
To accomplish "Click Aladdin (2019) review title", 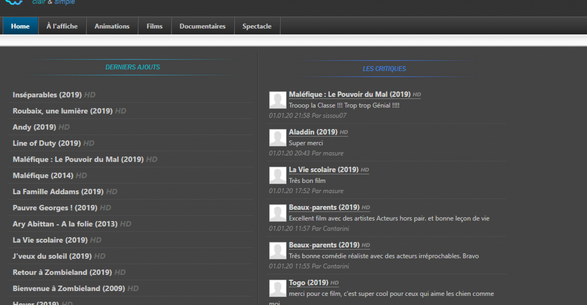I will pos(313,132).
